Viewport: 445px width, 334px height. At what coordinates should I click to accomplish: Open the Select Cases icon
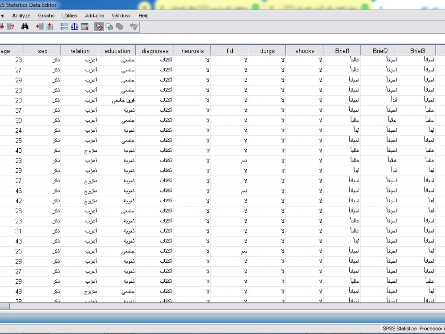pyautogui.click(x=85, y=26)
